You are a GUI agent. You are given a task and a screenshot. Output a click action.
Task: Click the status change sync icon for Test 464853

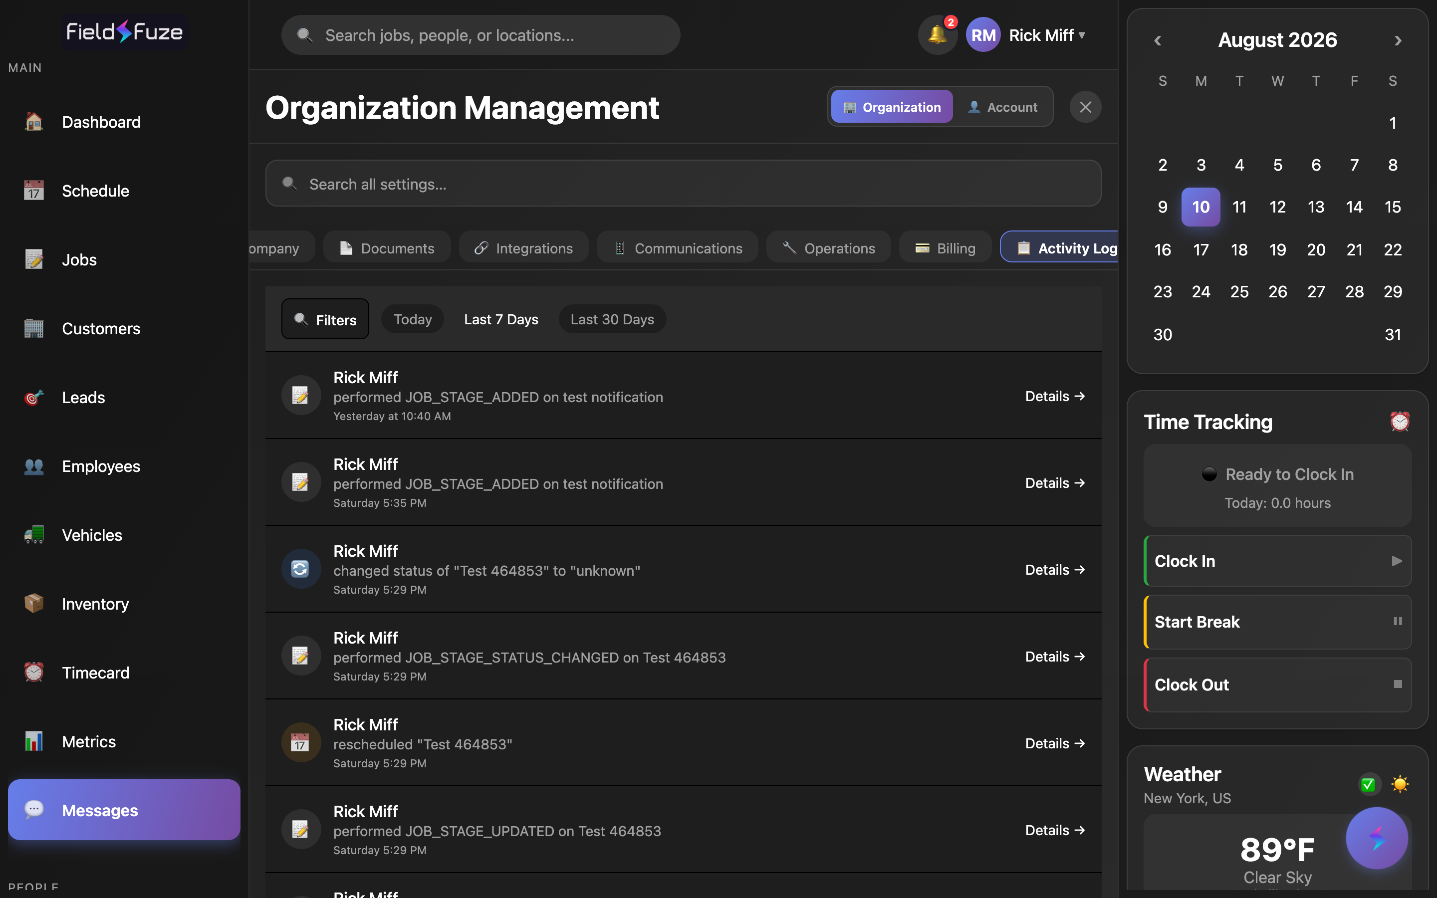[300, 569]
